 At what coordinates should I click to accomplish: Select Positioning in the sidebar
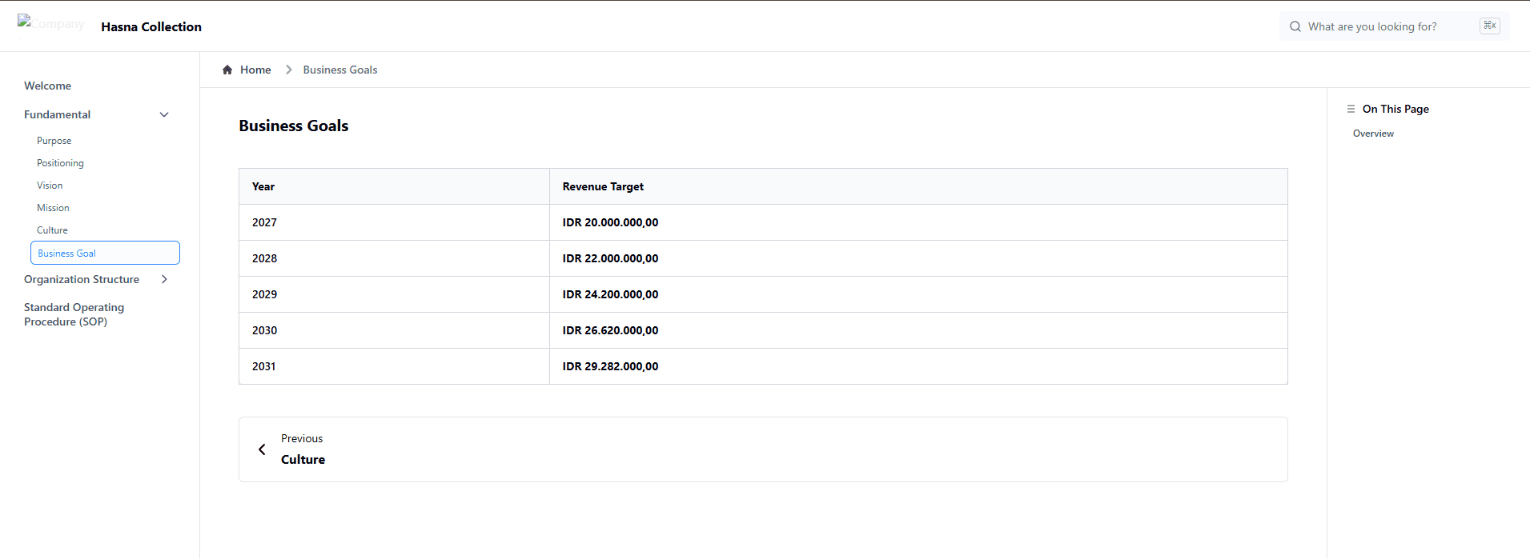pos(60,163)
